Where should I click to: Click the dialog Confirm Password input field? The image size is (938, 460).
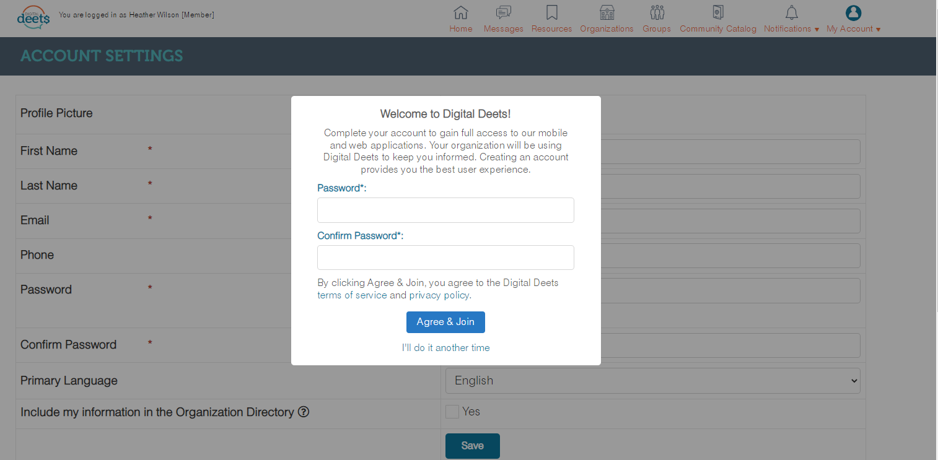point(445,258)
